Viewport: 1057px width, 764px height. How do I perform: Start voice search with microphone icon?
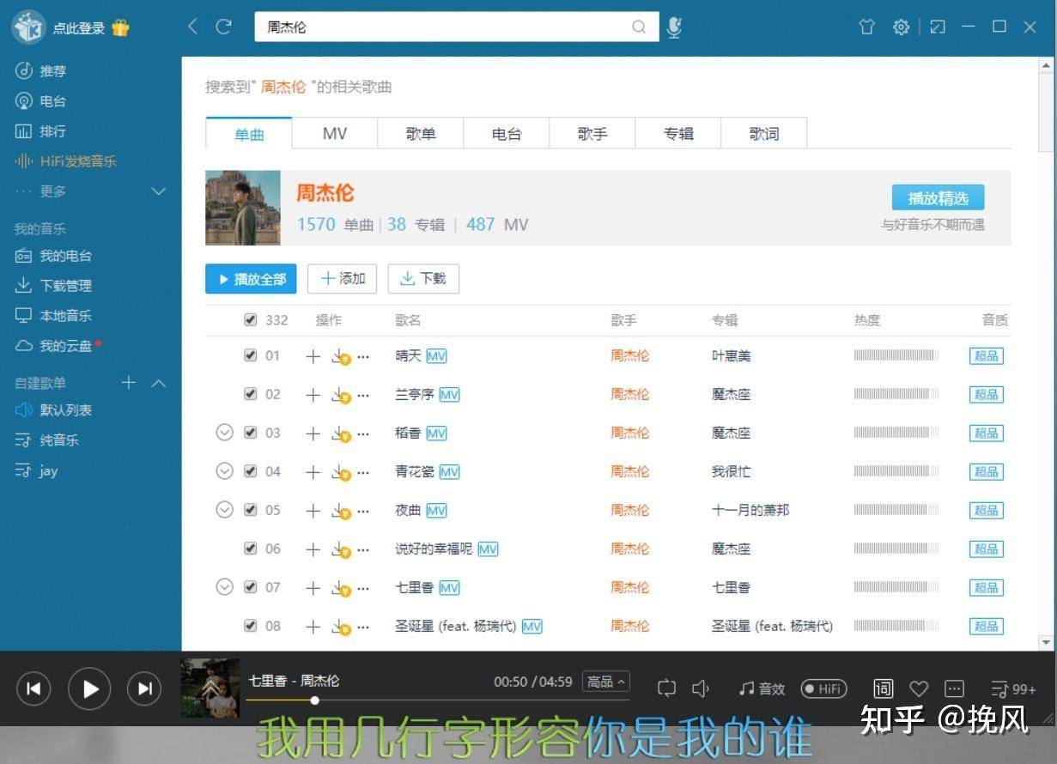[x=675, y=27]
